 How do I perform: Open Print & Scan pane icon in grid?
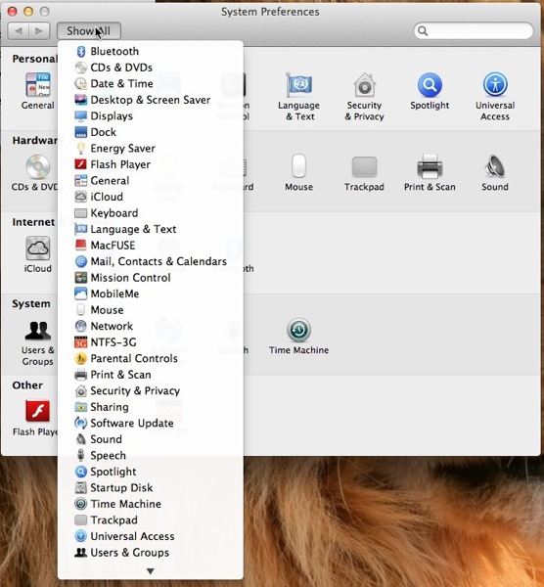[430, 166]
